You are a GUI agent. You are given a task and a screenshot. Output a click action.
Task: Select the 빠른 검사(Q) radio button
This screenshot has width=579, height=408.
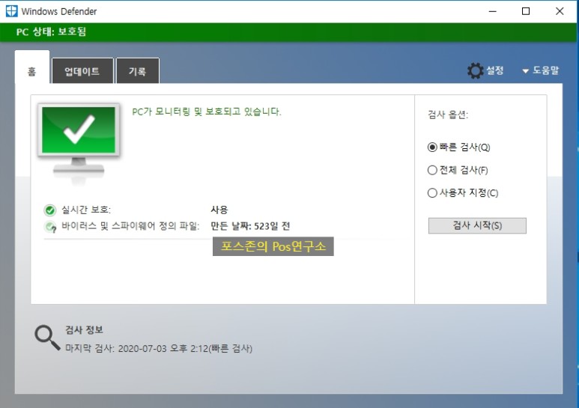pos(432,147)
